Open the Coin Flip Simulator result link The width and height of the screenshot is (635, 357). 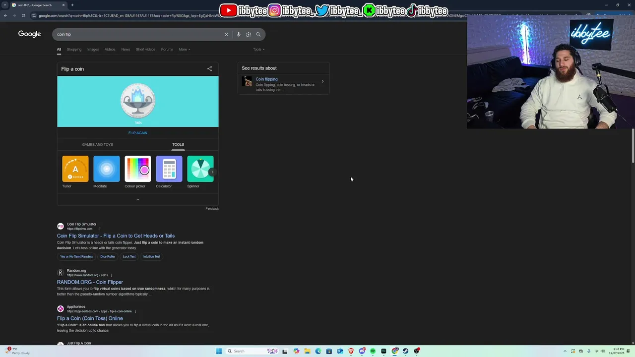(x=116, y=236)
